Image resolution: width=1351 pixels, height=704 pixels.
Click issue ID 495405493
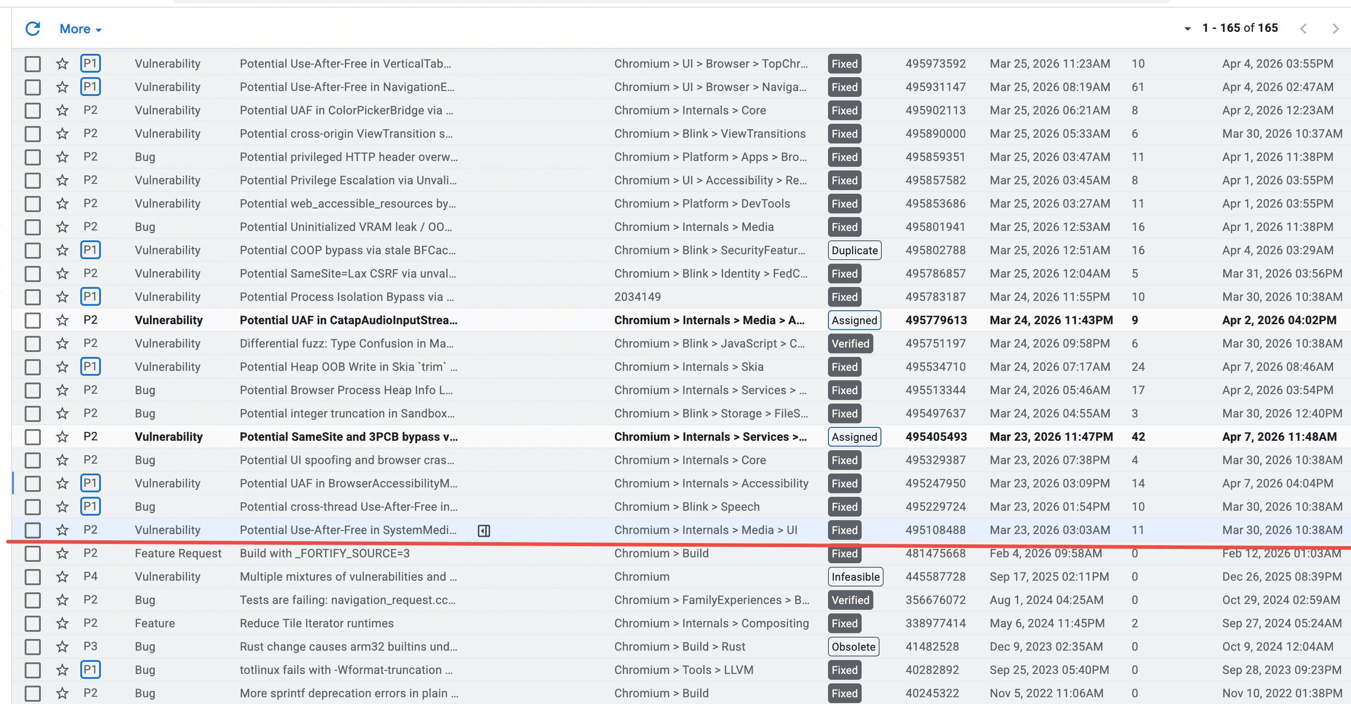[x=936, y=437]
